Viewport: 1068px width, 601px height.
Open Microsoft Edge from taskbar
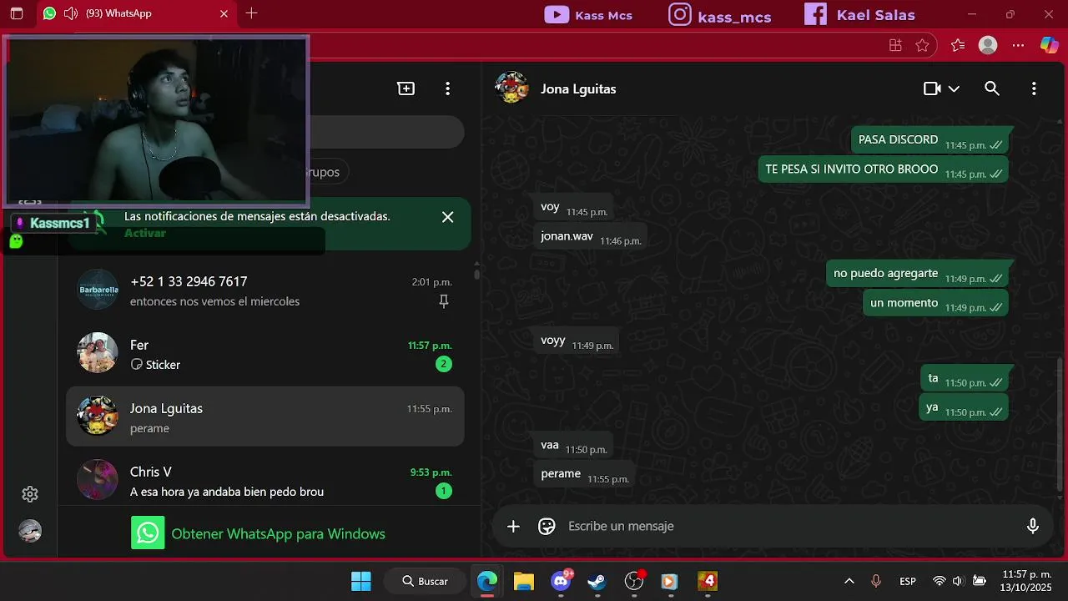tap(486, 581)
